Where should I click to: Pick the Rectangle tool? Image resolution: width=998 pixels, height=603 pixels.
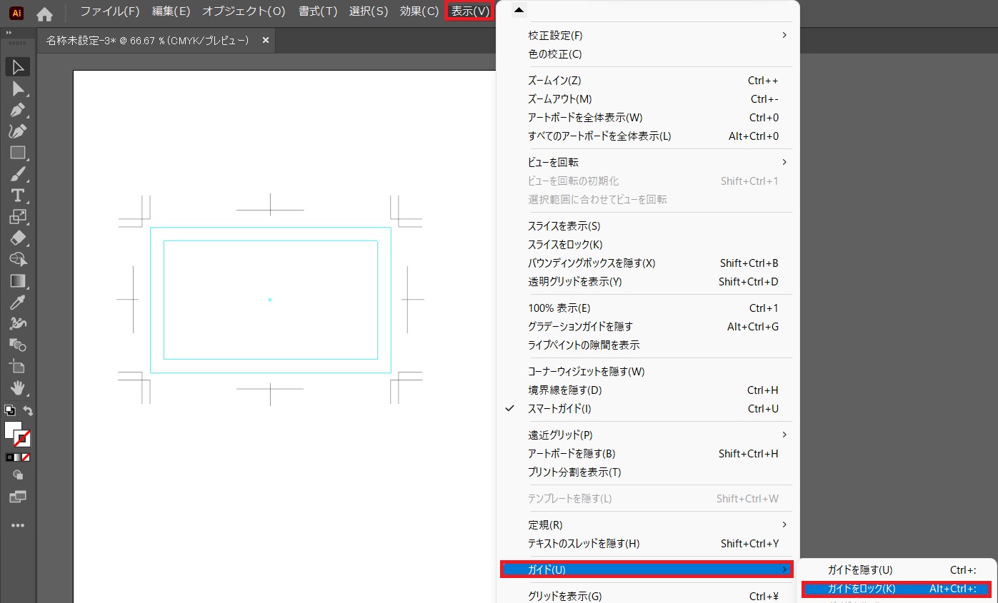click(x=18, y=152)
